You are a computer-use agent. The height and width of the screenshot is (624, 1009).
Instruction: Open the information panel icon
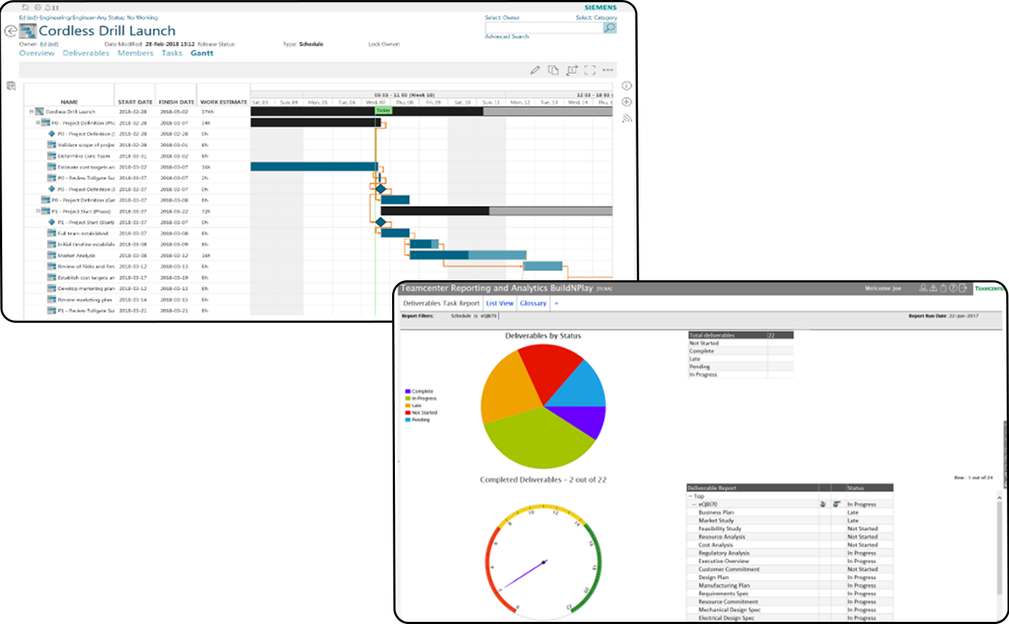coord(626,85)
